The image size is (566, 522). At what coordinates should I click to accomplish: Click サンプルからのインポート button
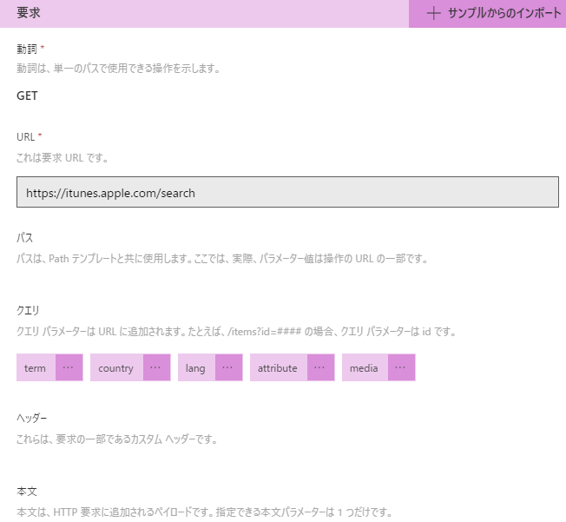[487, 13]
